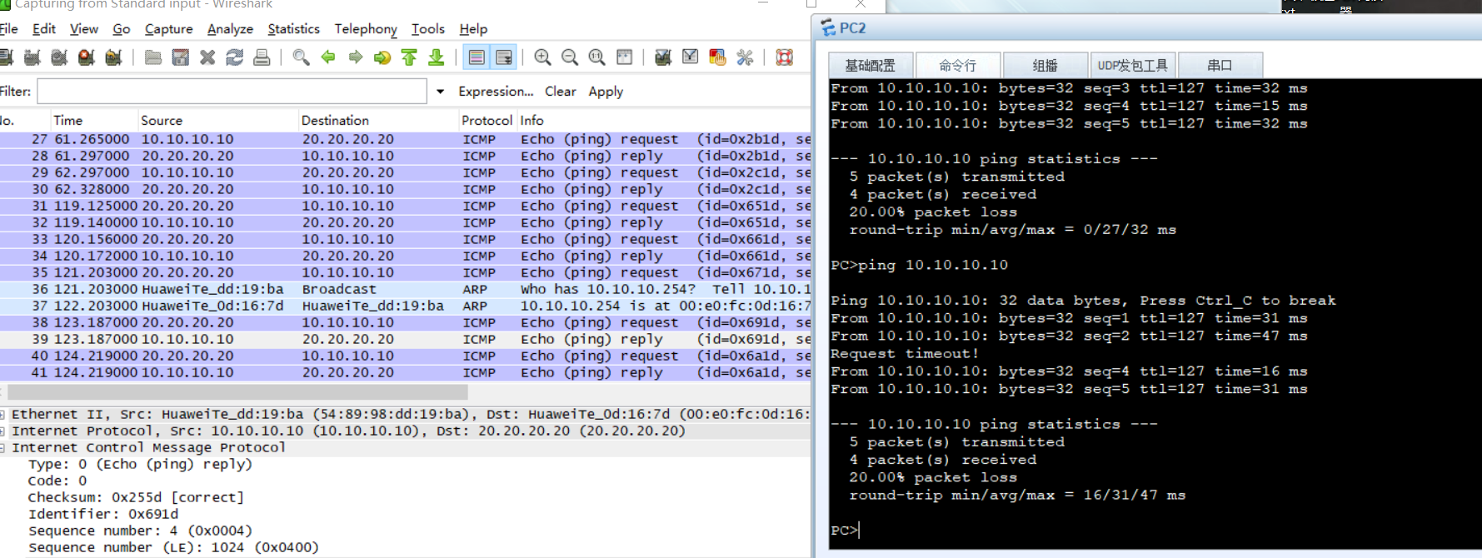1482x558 pixels.
Task: Reset zoom to normal size
Action: tap(597, 57)
